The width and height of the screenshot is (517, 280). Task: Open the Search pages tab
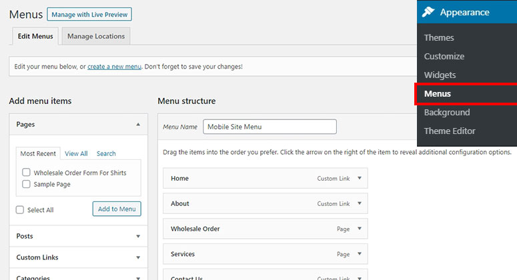coord(106,153)
